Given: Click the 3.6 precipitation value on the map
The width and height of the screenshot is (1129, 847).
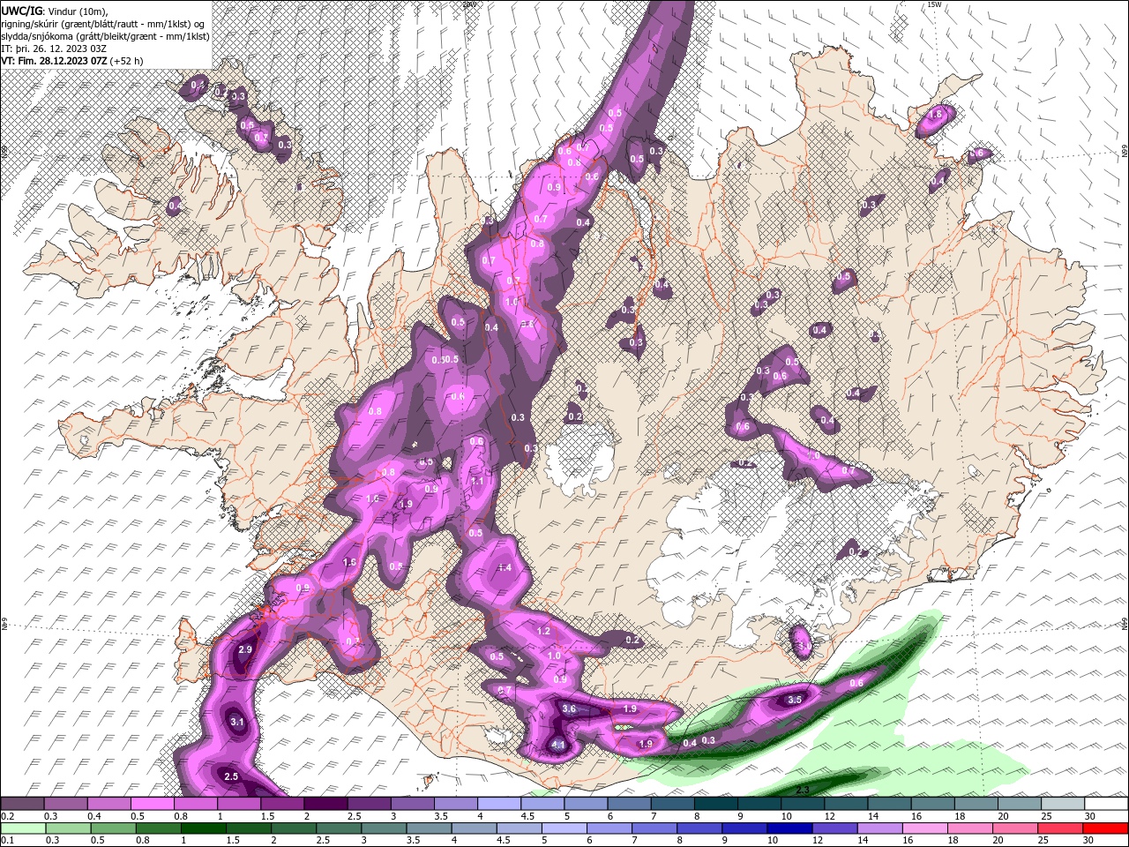Looking at the screenshot, I should coord(569,708).
